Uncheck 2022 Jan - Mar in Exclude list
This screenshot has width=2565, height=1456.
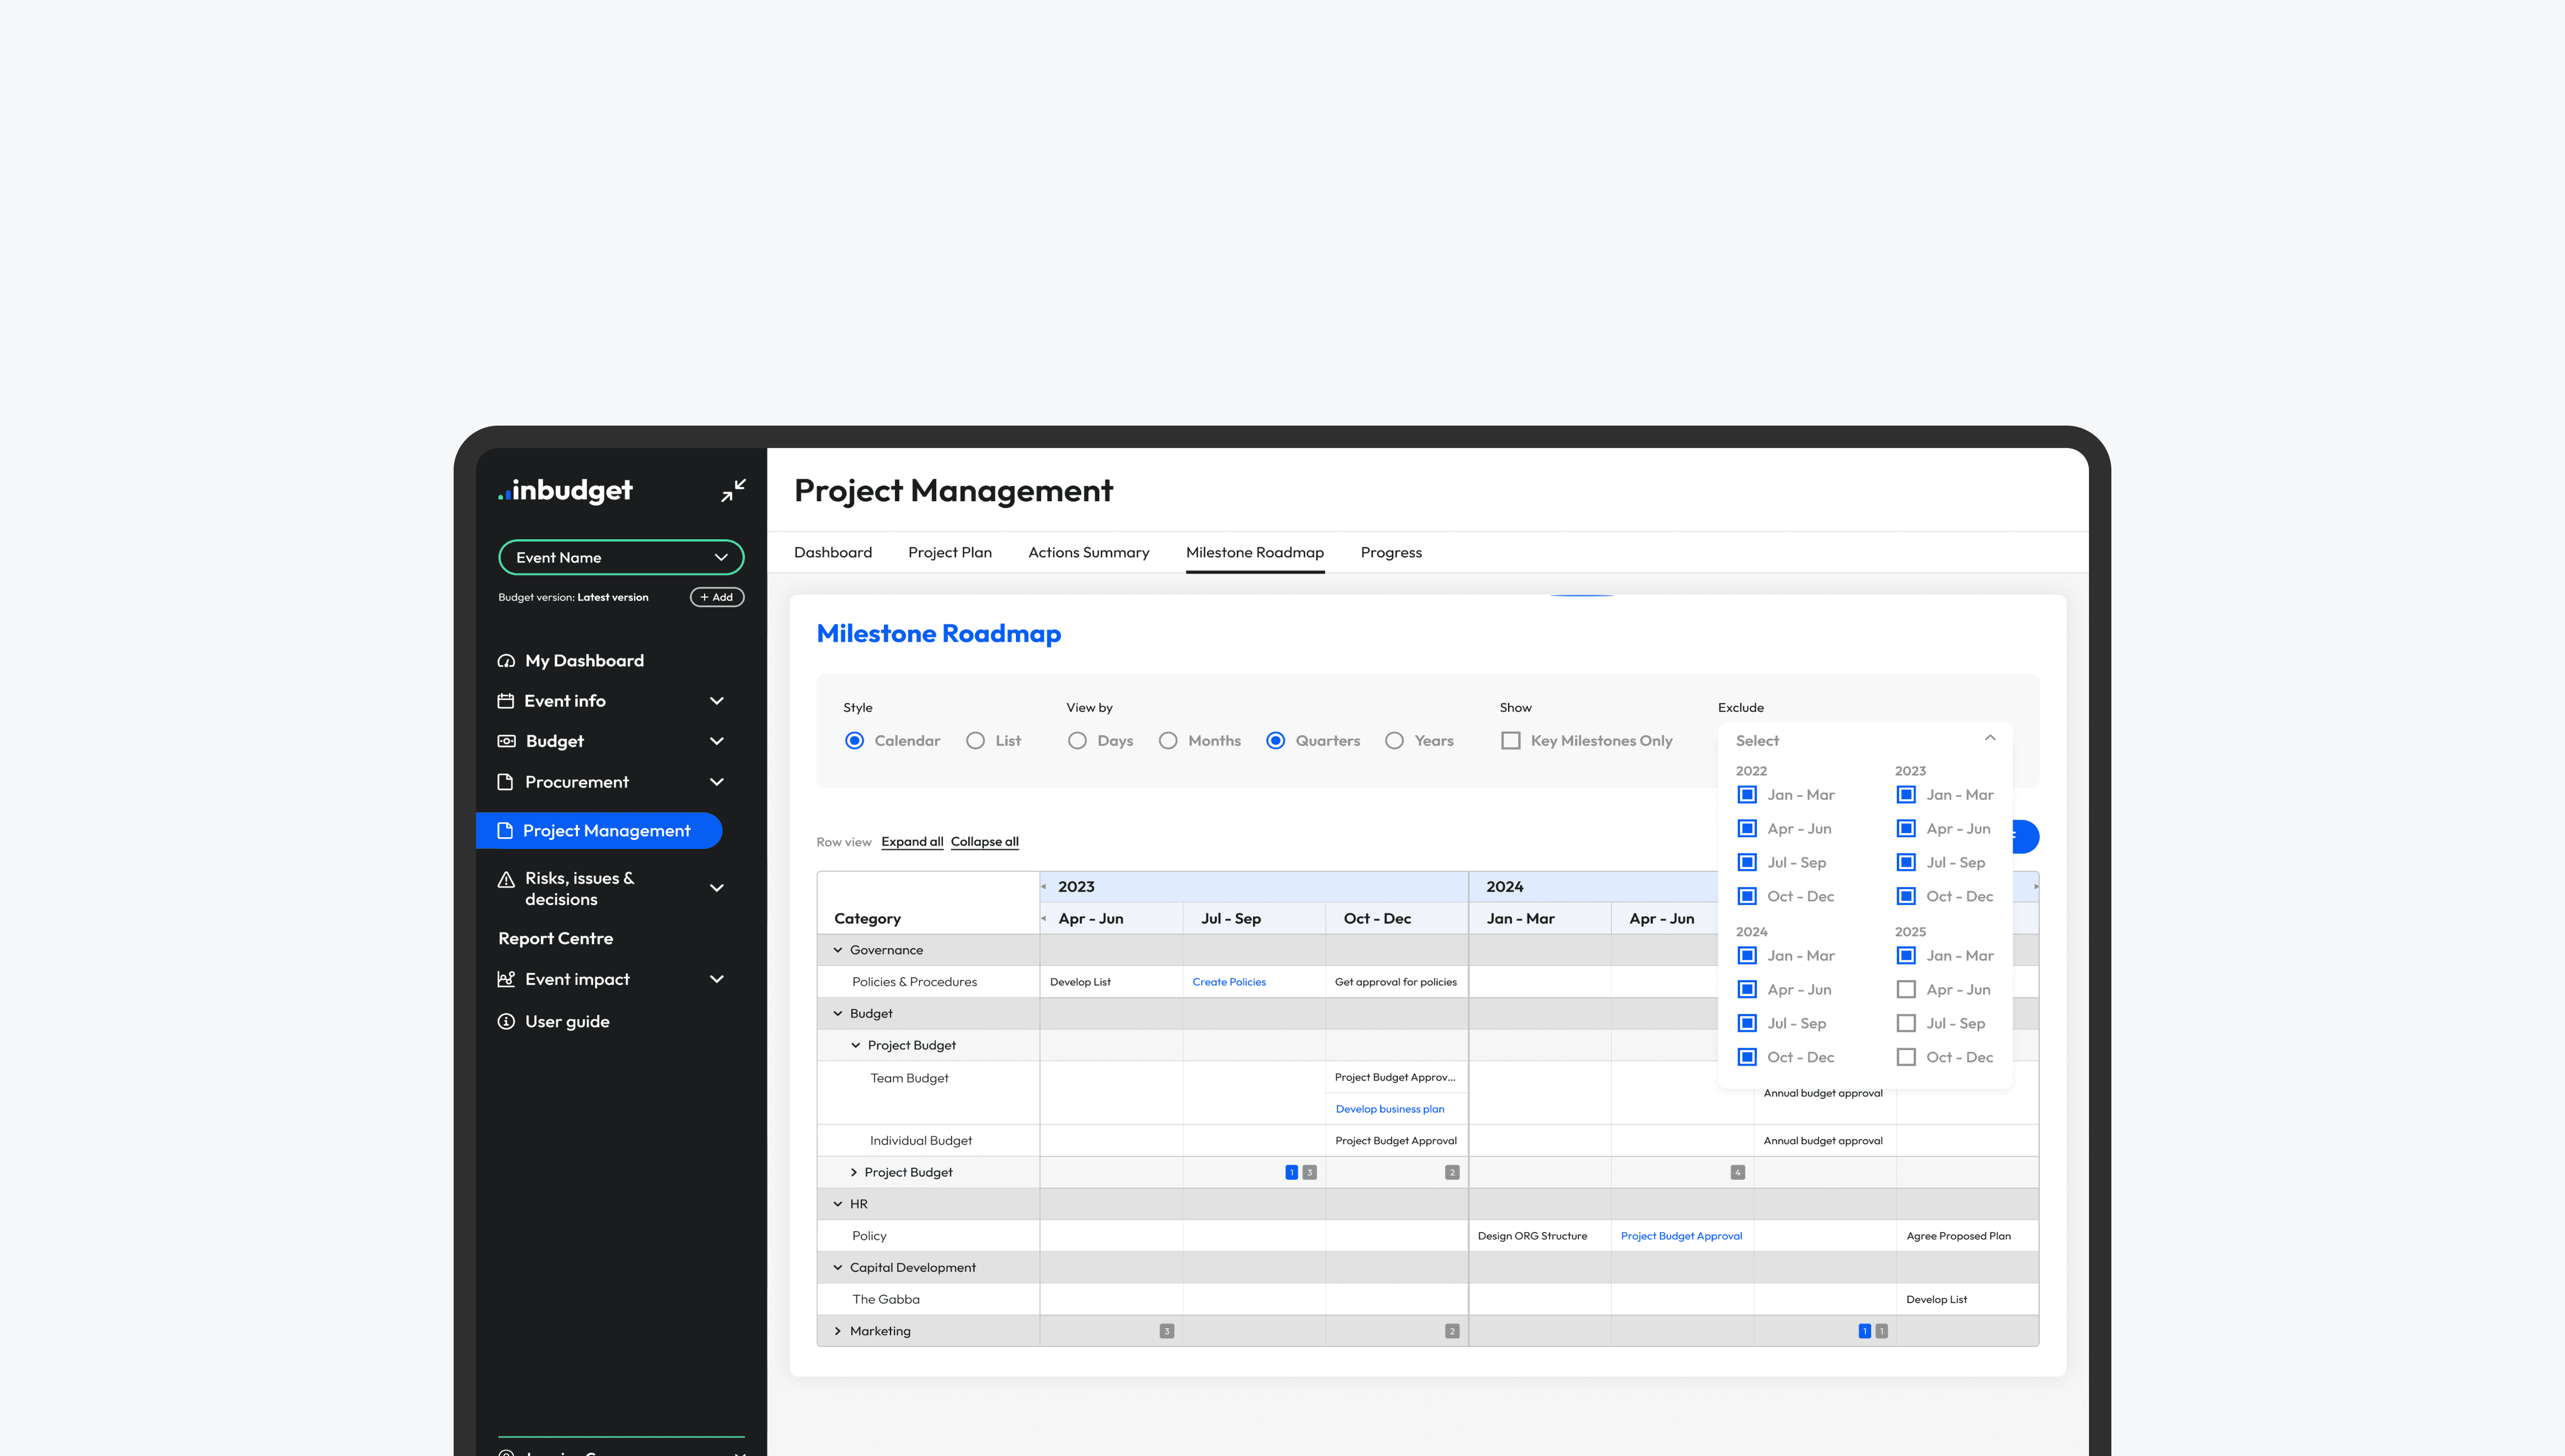1747,795
